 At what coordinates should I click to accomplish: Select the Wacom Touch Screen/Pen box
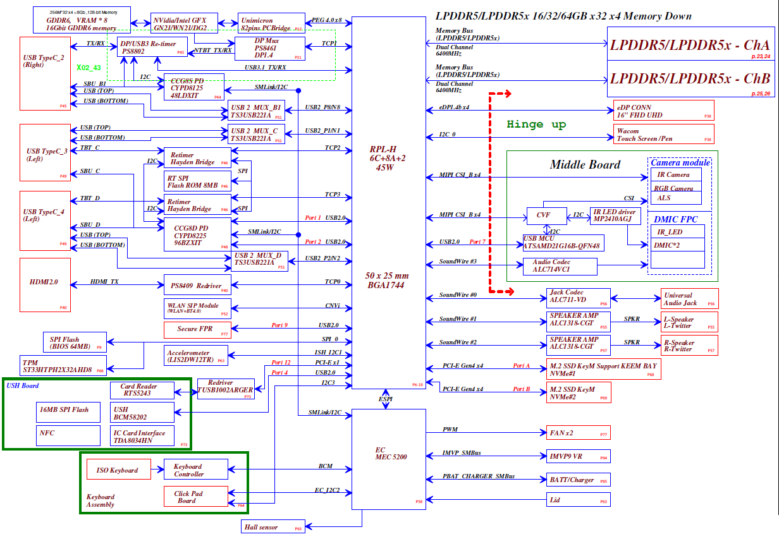coord(664,135)
